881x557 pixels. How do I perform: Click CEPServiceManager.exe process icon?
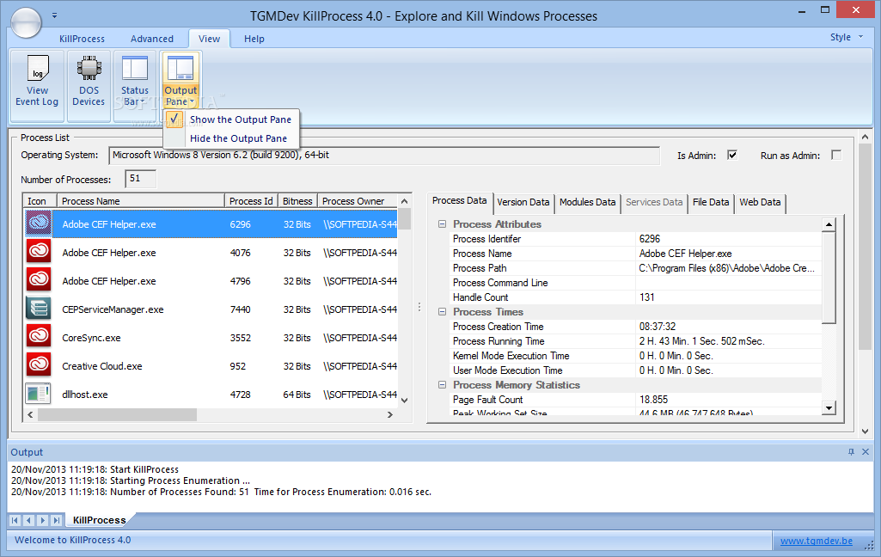point(39,308)
